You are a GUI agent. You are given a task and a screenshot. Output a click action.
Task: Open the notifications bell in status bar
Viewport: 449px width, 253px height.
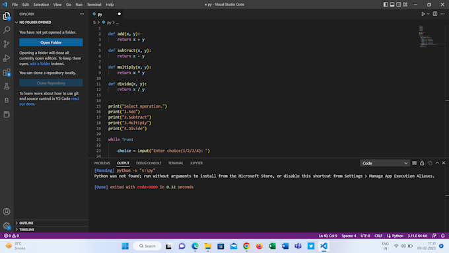click(442, 236)
